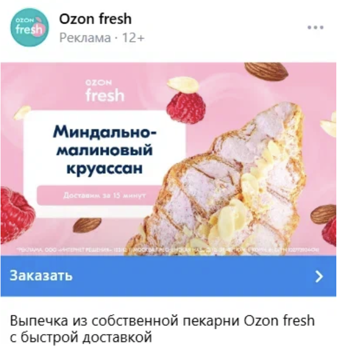Click the round Ozon fresh profile avatar
Viewport: 338px width, 351px height.
[29, 27]
